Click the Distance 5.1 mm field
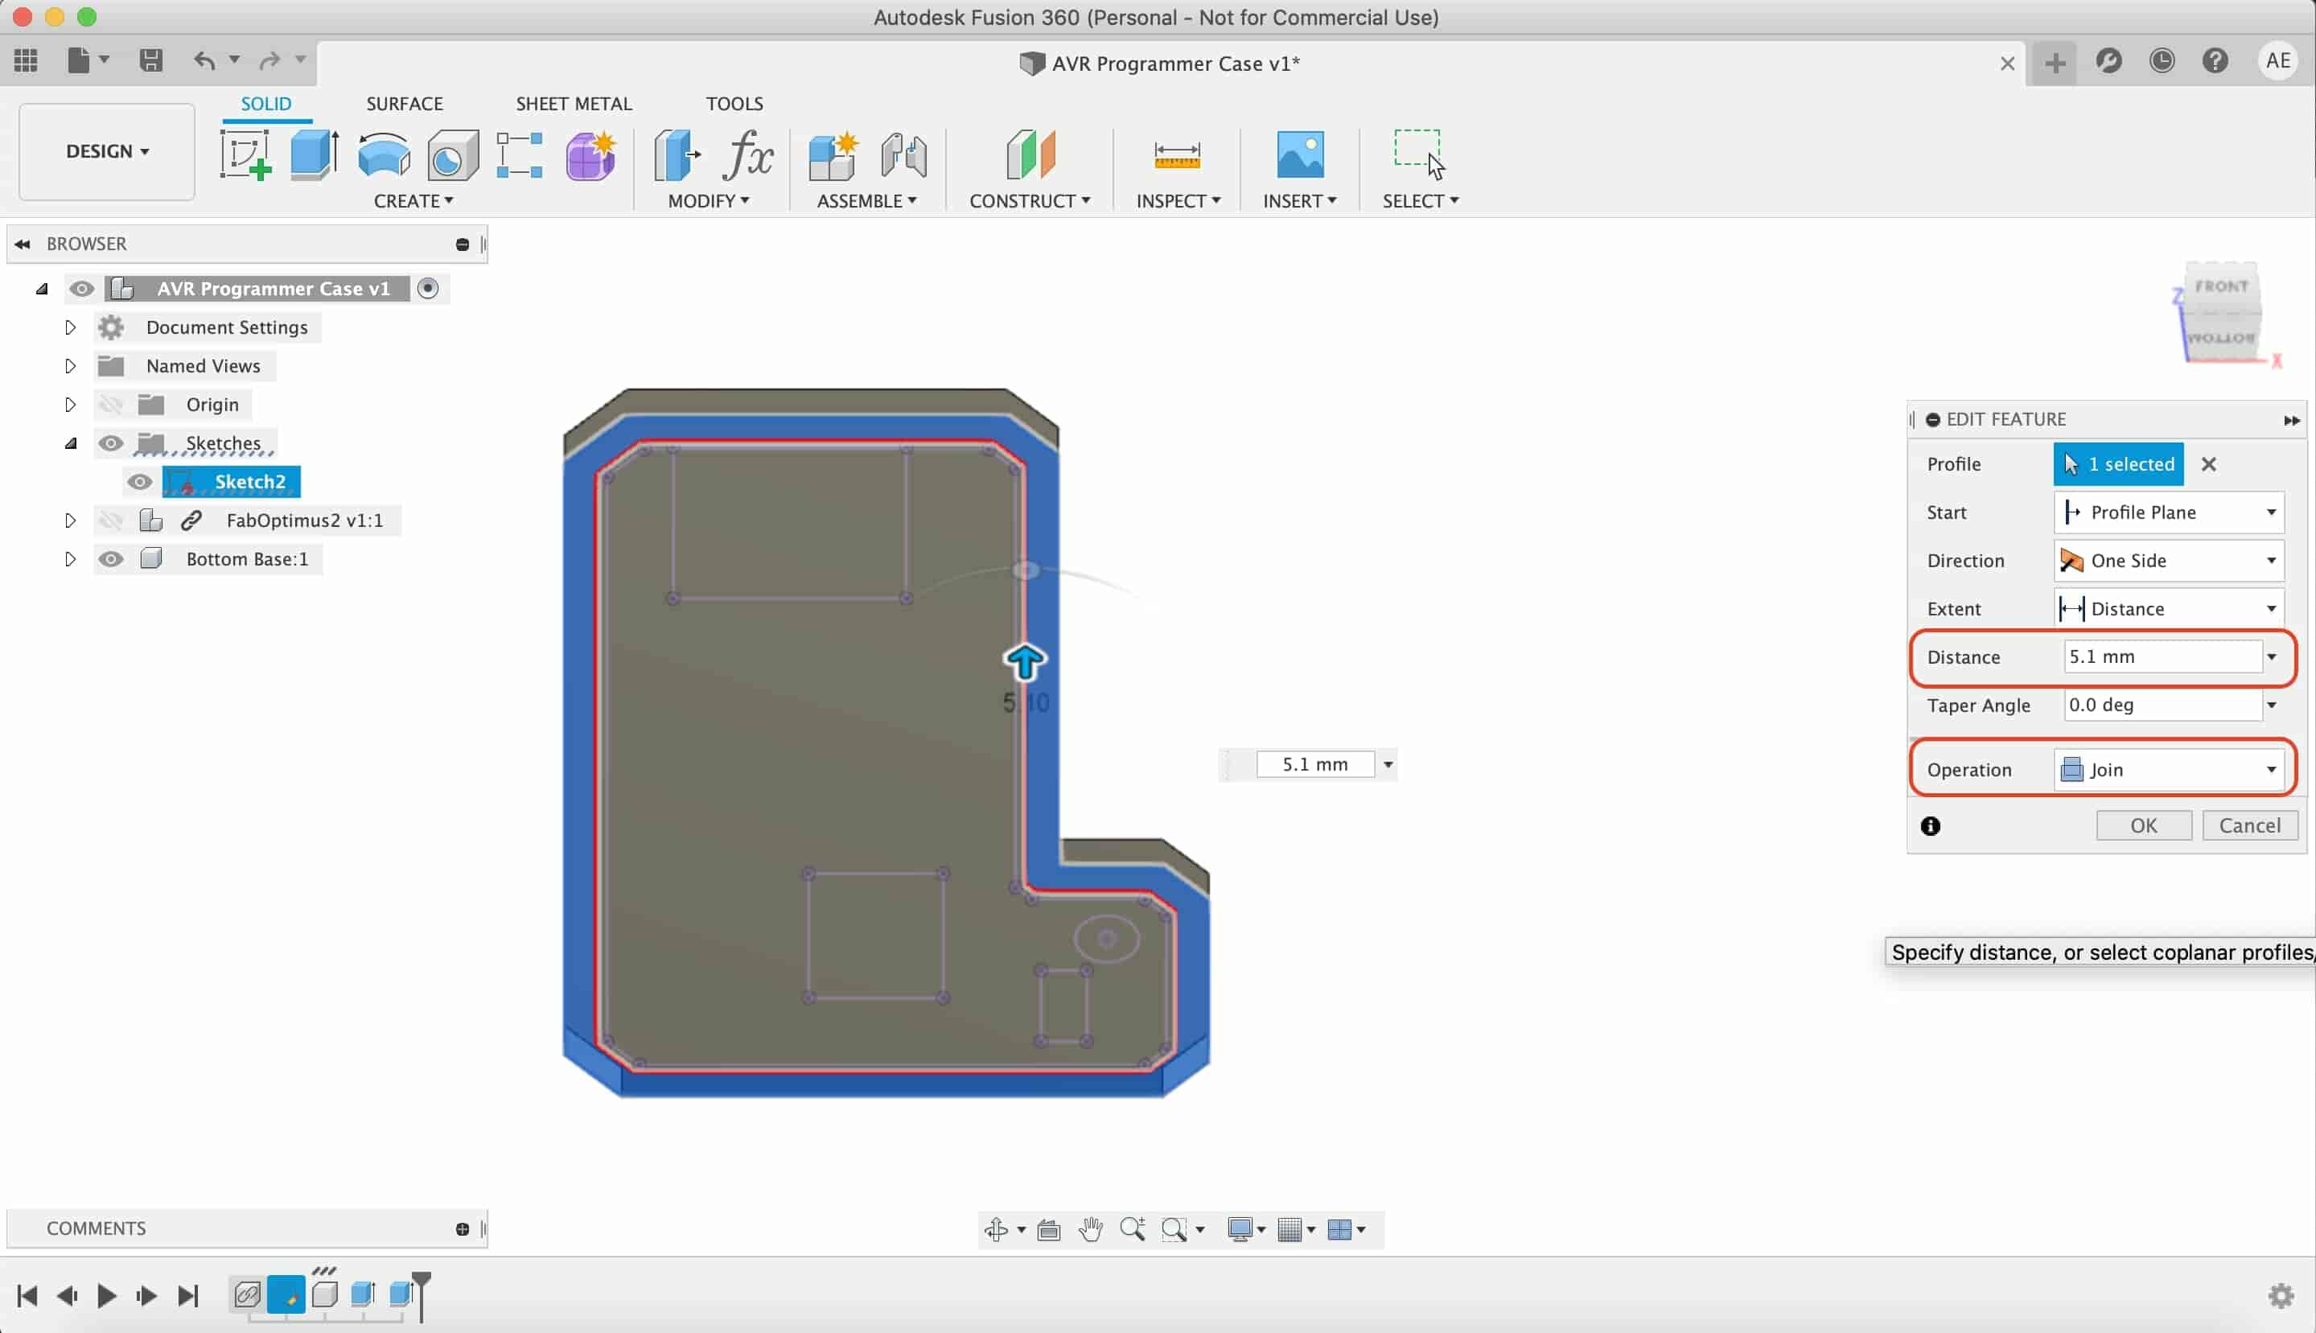 coord(2162,656)
